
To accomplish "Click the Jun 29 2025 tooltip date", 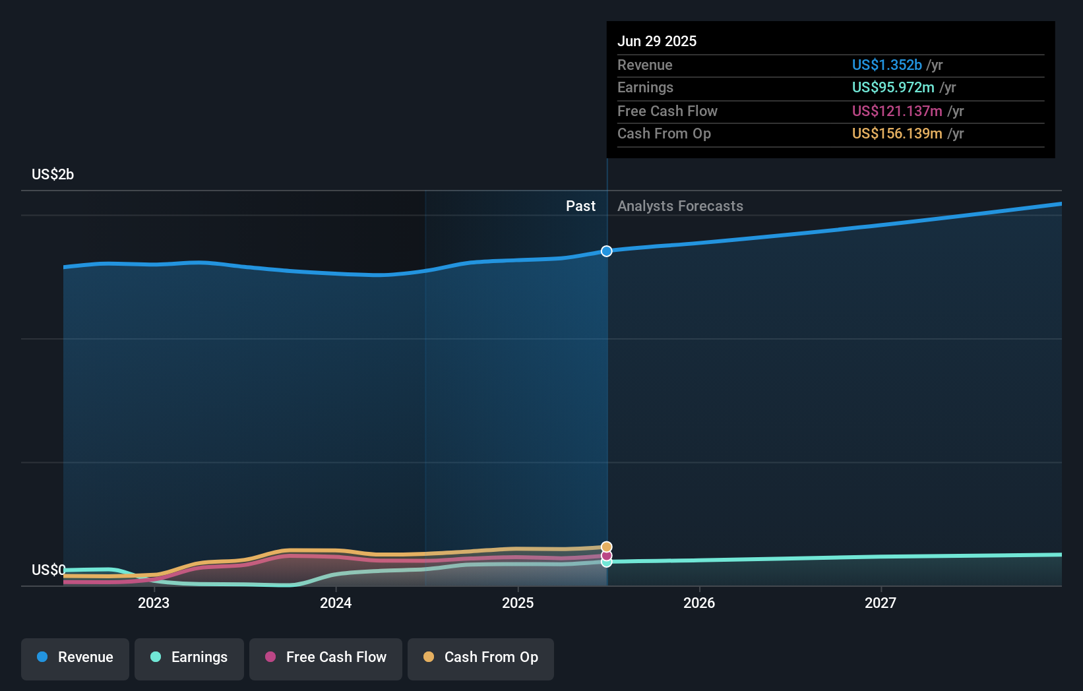I will [657, 41].
